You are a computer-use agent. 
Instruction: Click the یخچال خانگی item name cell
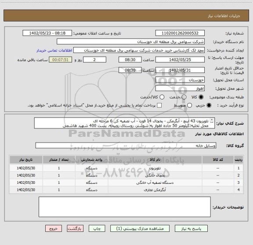[x=155, y=176]
